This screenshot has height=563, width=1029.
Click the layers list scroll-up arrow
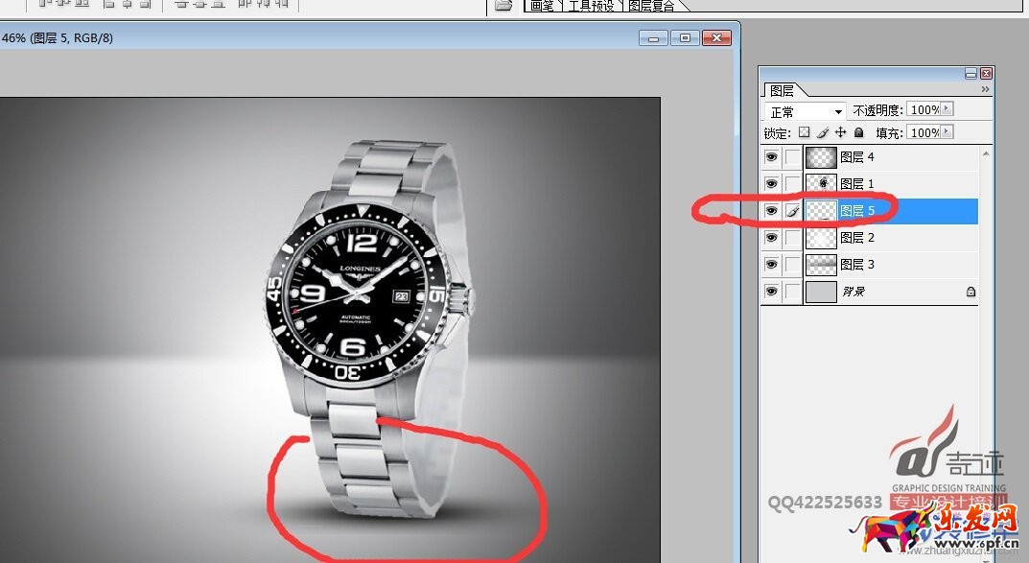(986, 153)
